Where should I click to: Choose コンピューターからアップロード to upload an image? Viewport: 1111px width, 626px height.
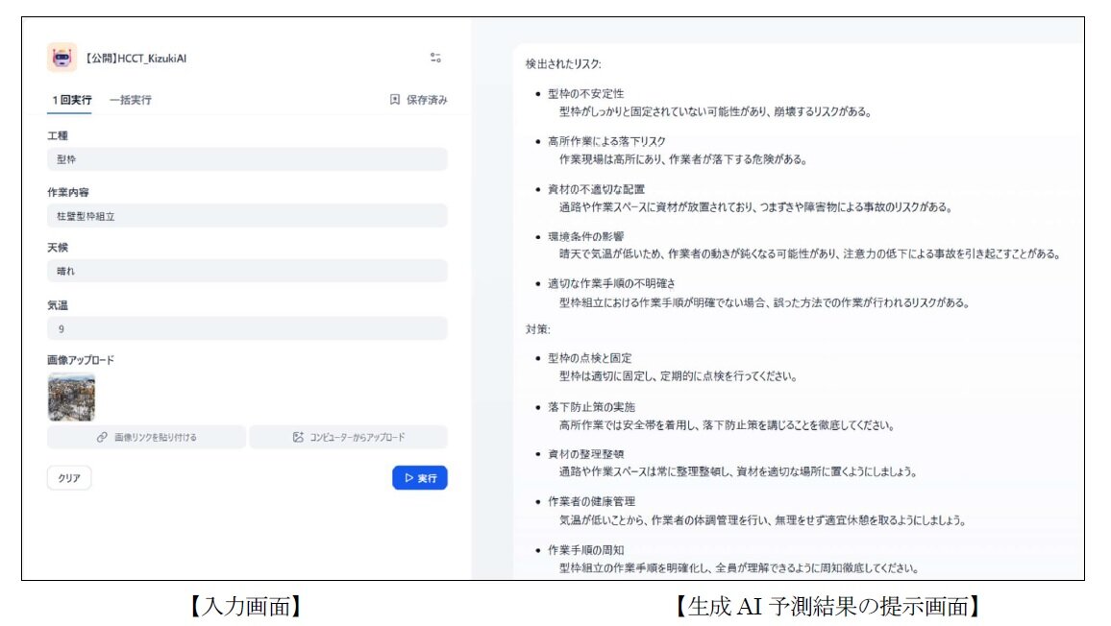(x=348, y=438)
